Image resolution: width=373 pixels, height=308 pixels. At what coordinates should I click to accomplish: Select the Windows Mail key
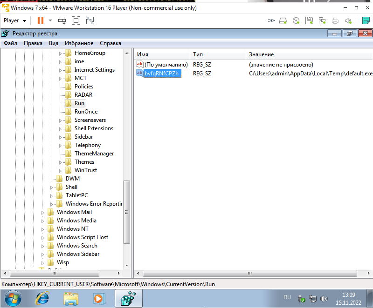tap(74, 212)
